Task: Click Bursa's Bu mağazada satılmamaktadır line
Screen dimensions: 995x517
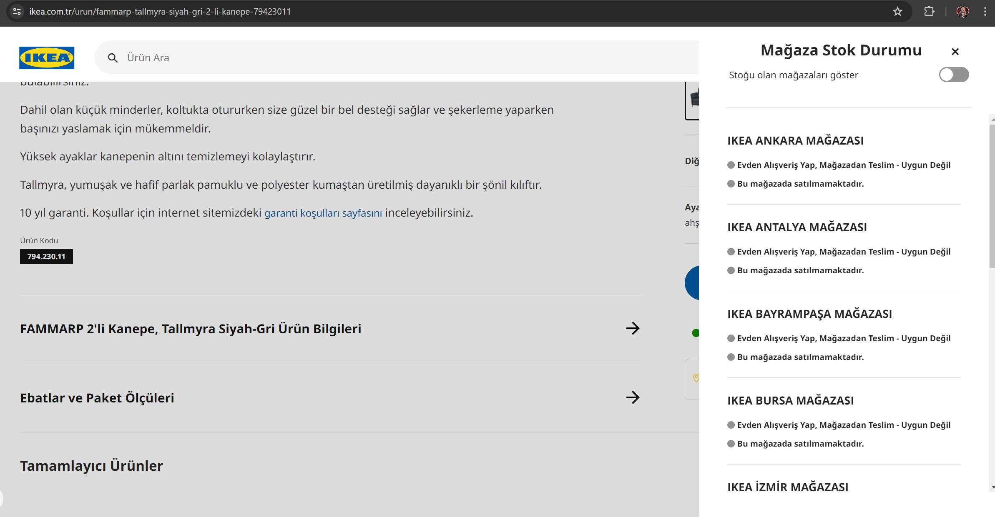Action: 796,444
